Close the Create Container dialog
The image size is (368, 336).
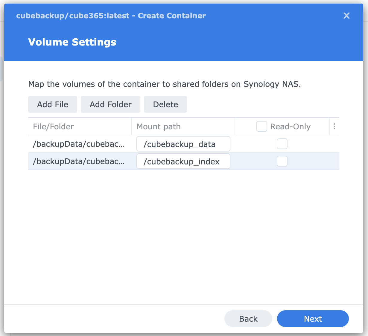346,16
